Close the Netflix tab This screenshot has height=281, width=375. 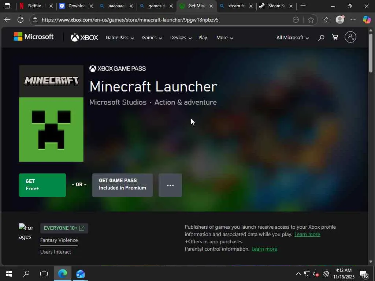coord(51,6)
